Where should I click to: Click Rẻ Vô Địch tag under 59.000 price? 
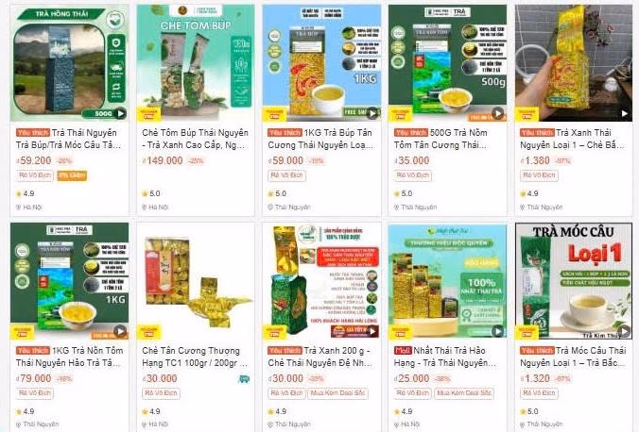[287, 175]
